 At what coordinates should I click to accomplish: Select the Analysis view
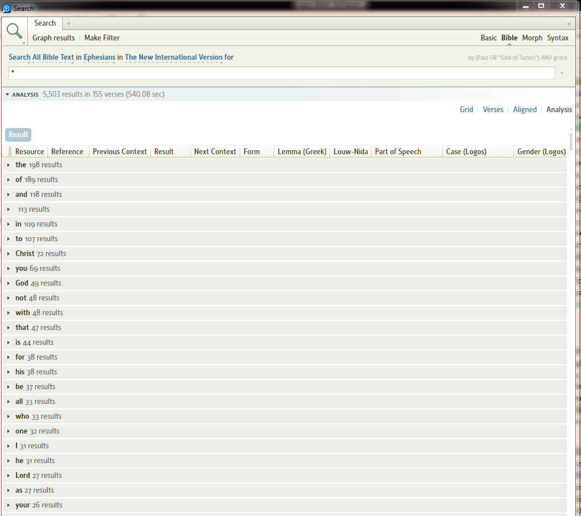559,110
